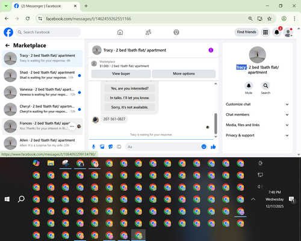Open Cheryl's conversation in the chat list
The width and height of the screenshot is (301, 241).
[x=42, y=109]
